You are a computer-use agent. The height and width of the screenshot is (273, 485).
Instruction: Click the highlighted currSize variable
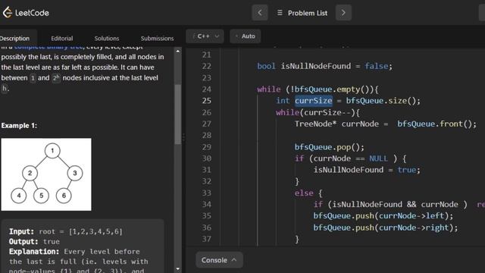313,101
